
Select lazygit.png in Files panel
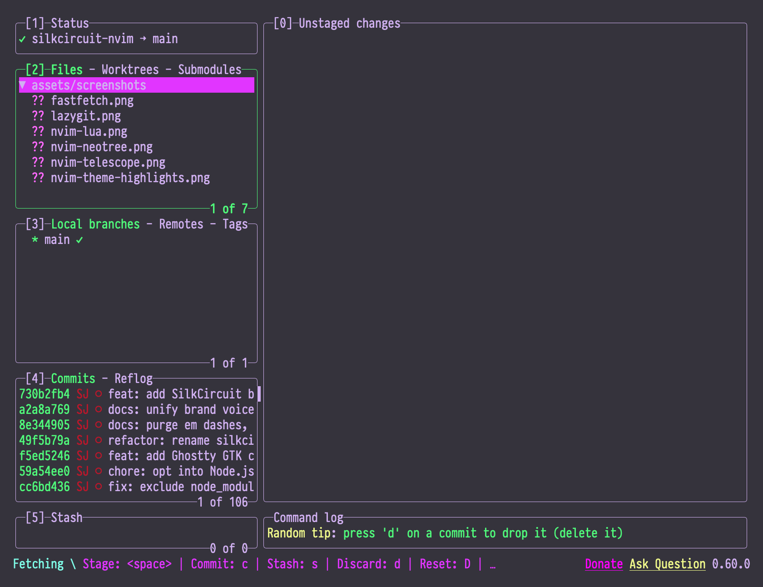click(x=137, y=116)
